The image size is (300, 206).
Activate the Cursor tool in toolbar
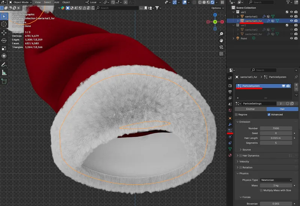[x=4, y=24]
